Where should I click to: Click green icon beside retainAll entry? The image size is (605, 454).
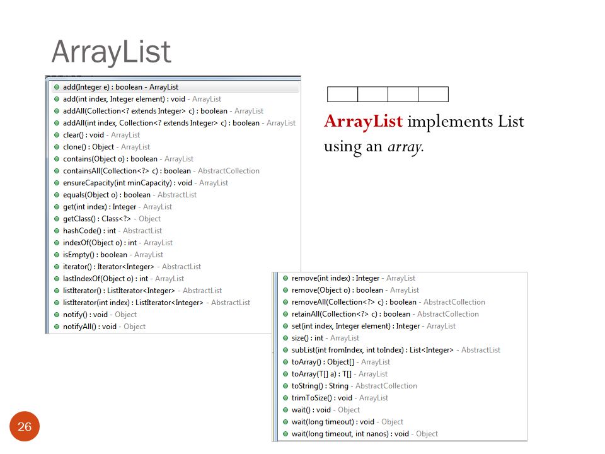pos(285,314)
